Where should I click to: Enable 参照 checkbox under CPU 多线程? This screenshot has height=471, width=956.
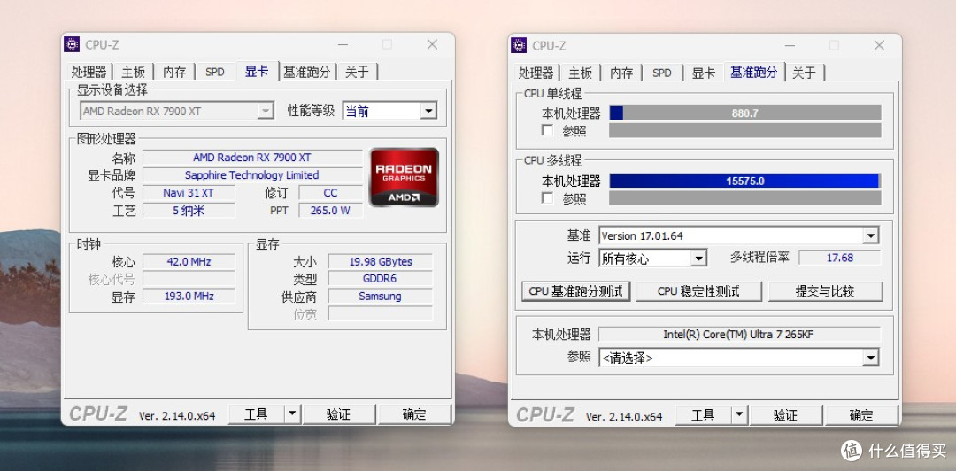(548, 198)
